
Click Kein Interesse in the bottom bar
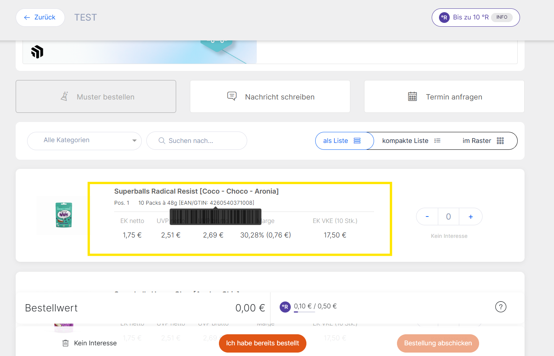tap(96, 343)
